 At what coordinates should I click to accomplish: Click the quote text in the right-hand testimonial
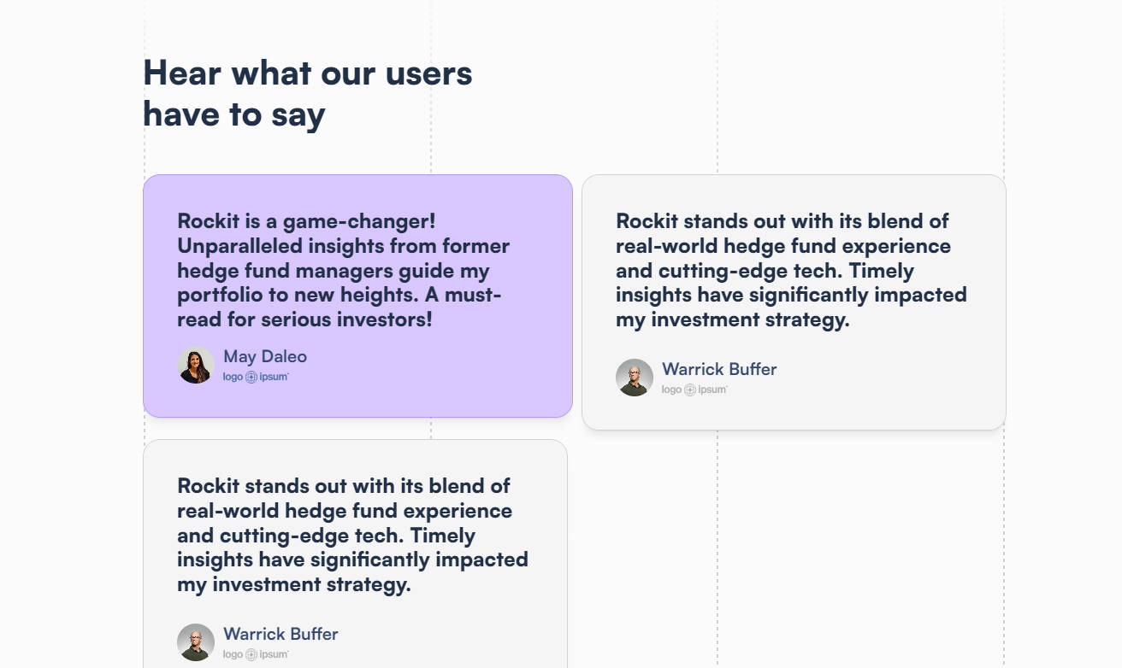pos(790,271)
